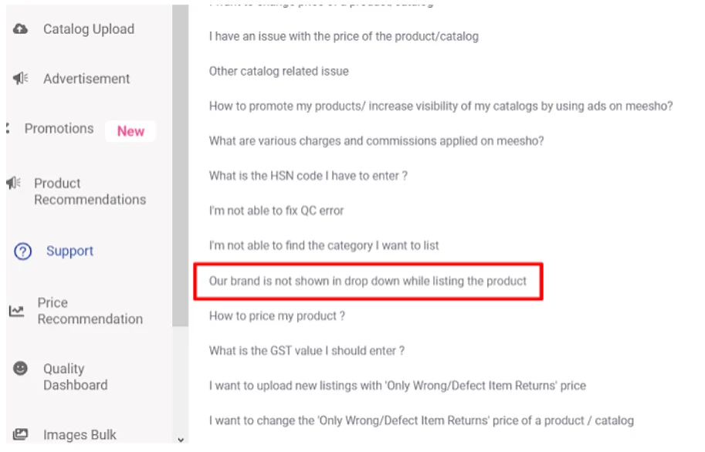The height and width of the screenshot is (452, 705).
Task: Open 'What is the HSN code' question
Action: (x=308, y=176)
